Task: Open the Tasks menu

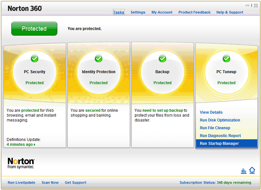Action: [119, 12]
